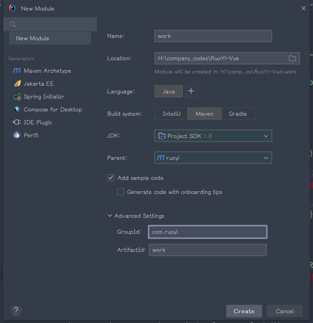Collapse the Advanced Settings section

110,216
